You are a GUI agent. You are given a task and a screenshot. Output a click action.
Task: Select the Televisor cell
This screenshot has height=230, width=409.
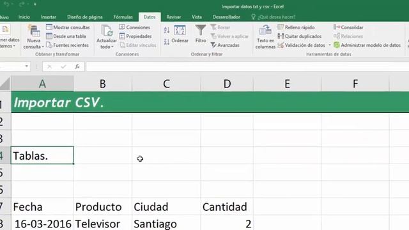click(x=103, y=223)
